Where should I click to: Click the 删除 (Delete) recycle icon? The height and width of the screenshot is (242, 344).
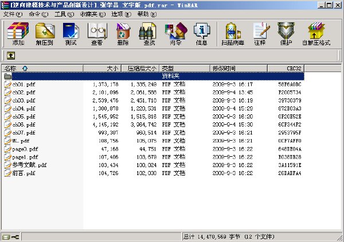coord(123,34)
